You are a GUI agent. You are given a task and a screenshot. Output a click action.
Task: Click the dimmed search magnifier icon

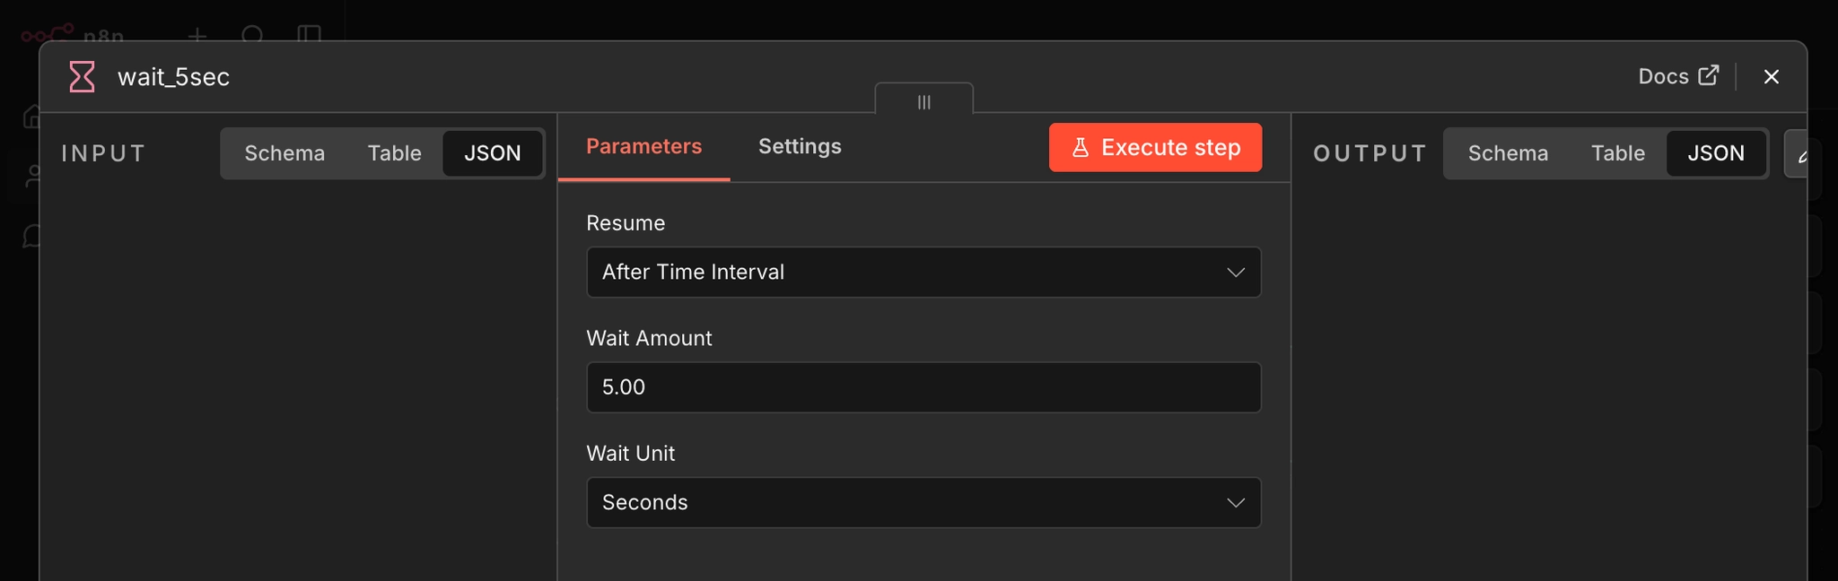tap(252, 36)
